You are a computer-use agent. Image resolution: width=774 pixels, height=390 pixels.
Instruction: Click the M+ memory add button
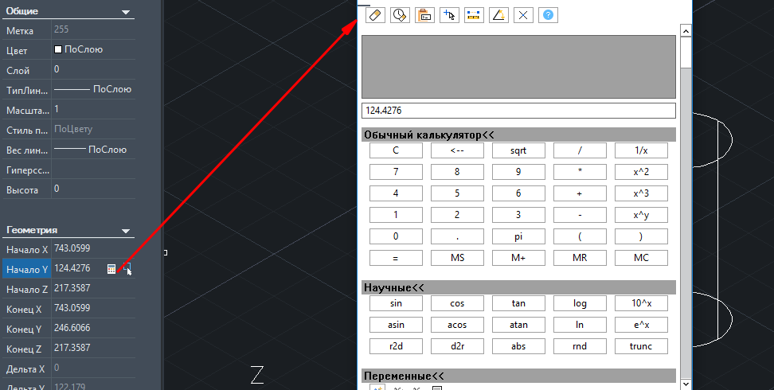coord(518,258)
